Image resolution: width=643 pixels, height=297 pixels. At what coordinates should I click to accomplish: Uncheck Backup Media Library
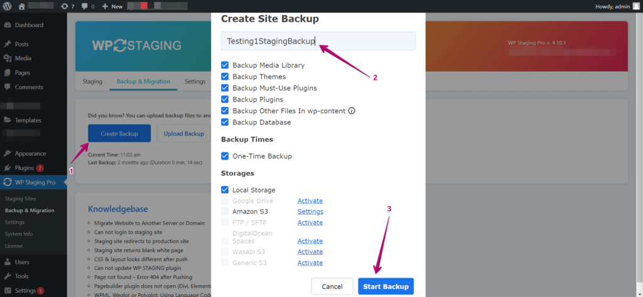225,65
